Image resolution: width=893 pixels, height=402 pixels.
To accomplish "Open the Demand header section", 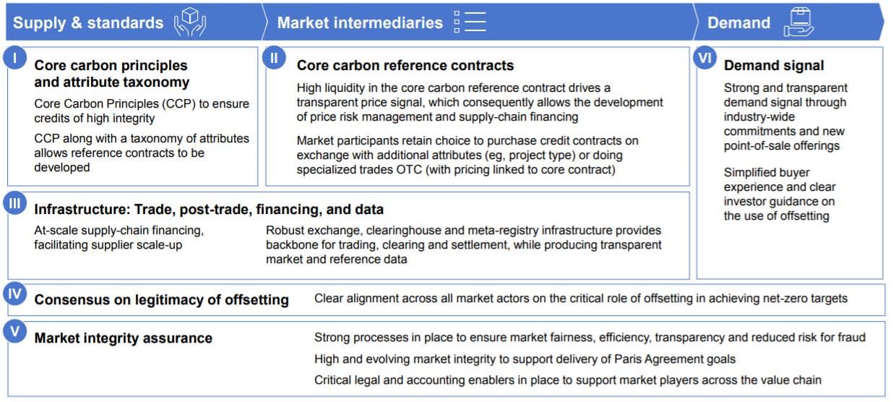I will (788, 22).
